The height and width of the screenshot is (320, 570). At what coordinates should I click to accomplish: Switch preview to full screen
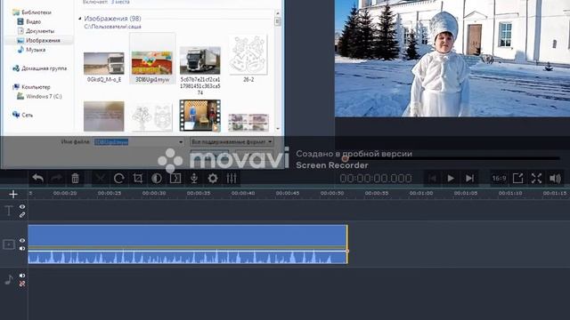coord(536,178)
